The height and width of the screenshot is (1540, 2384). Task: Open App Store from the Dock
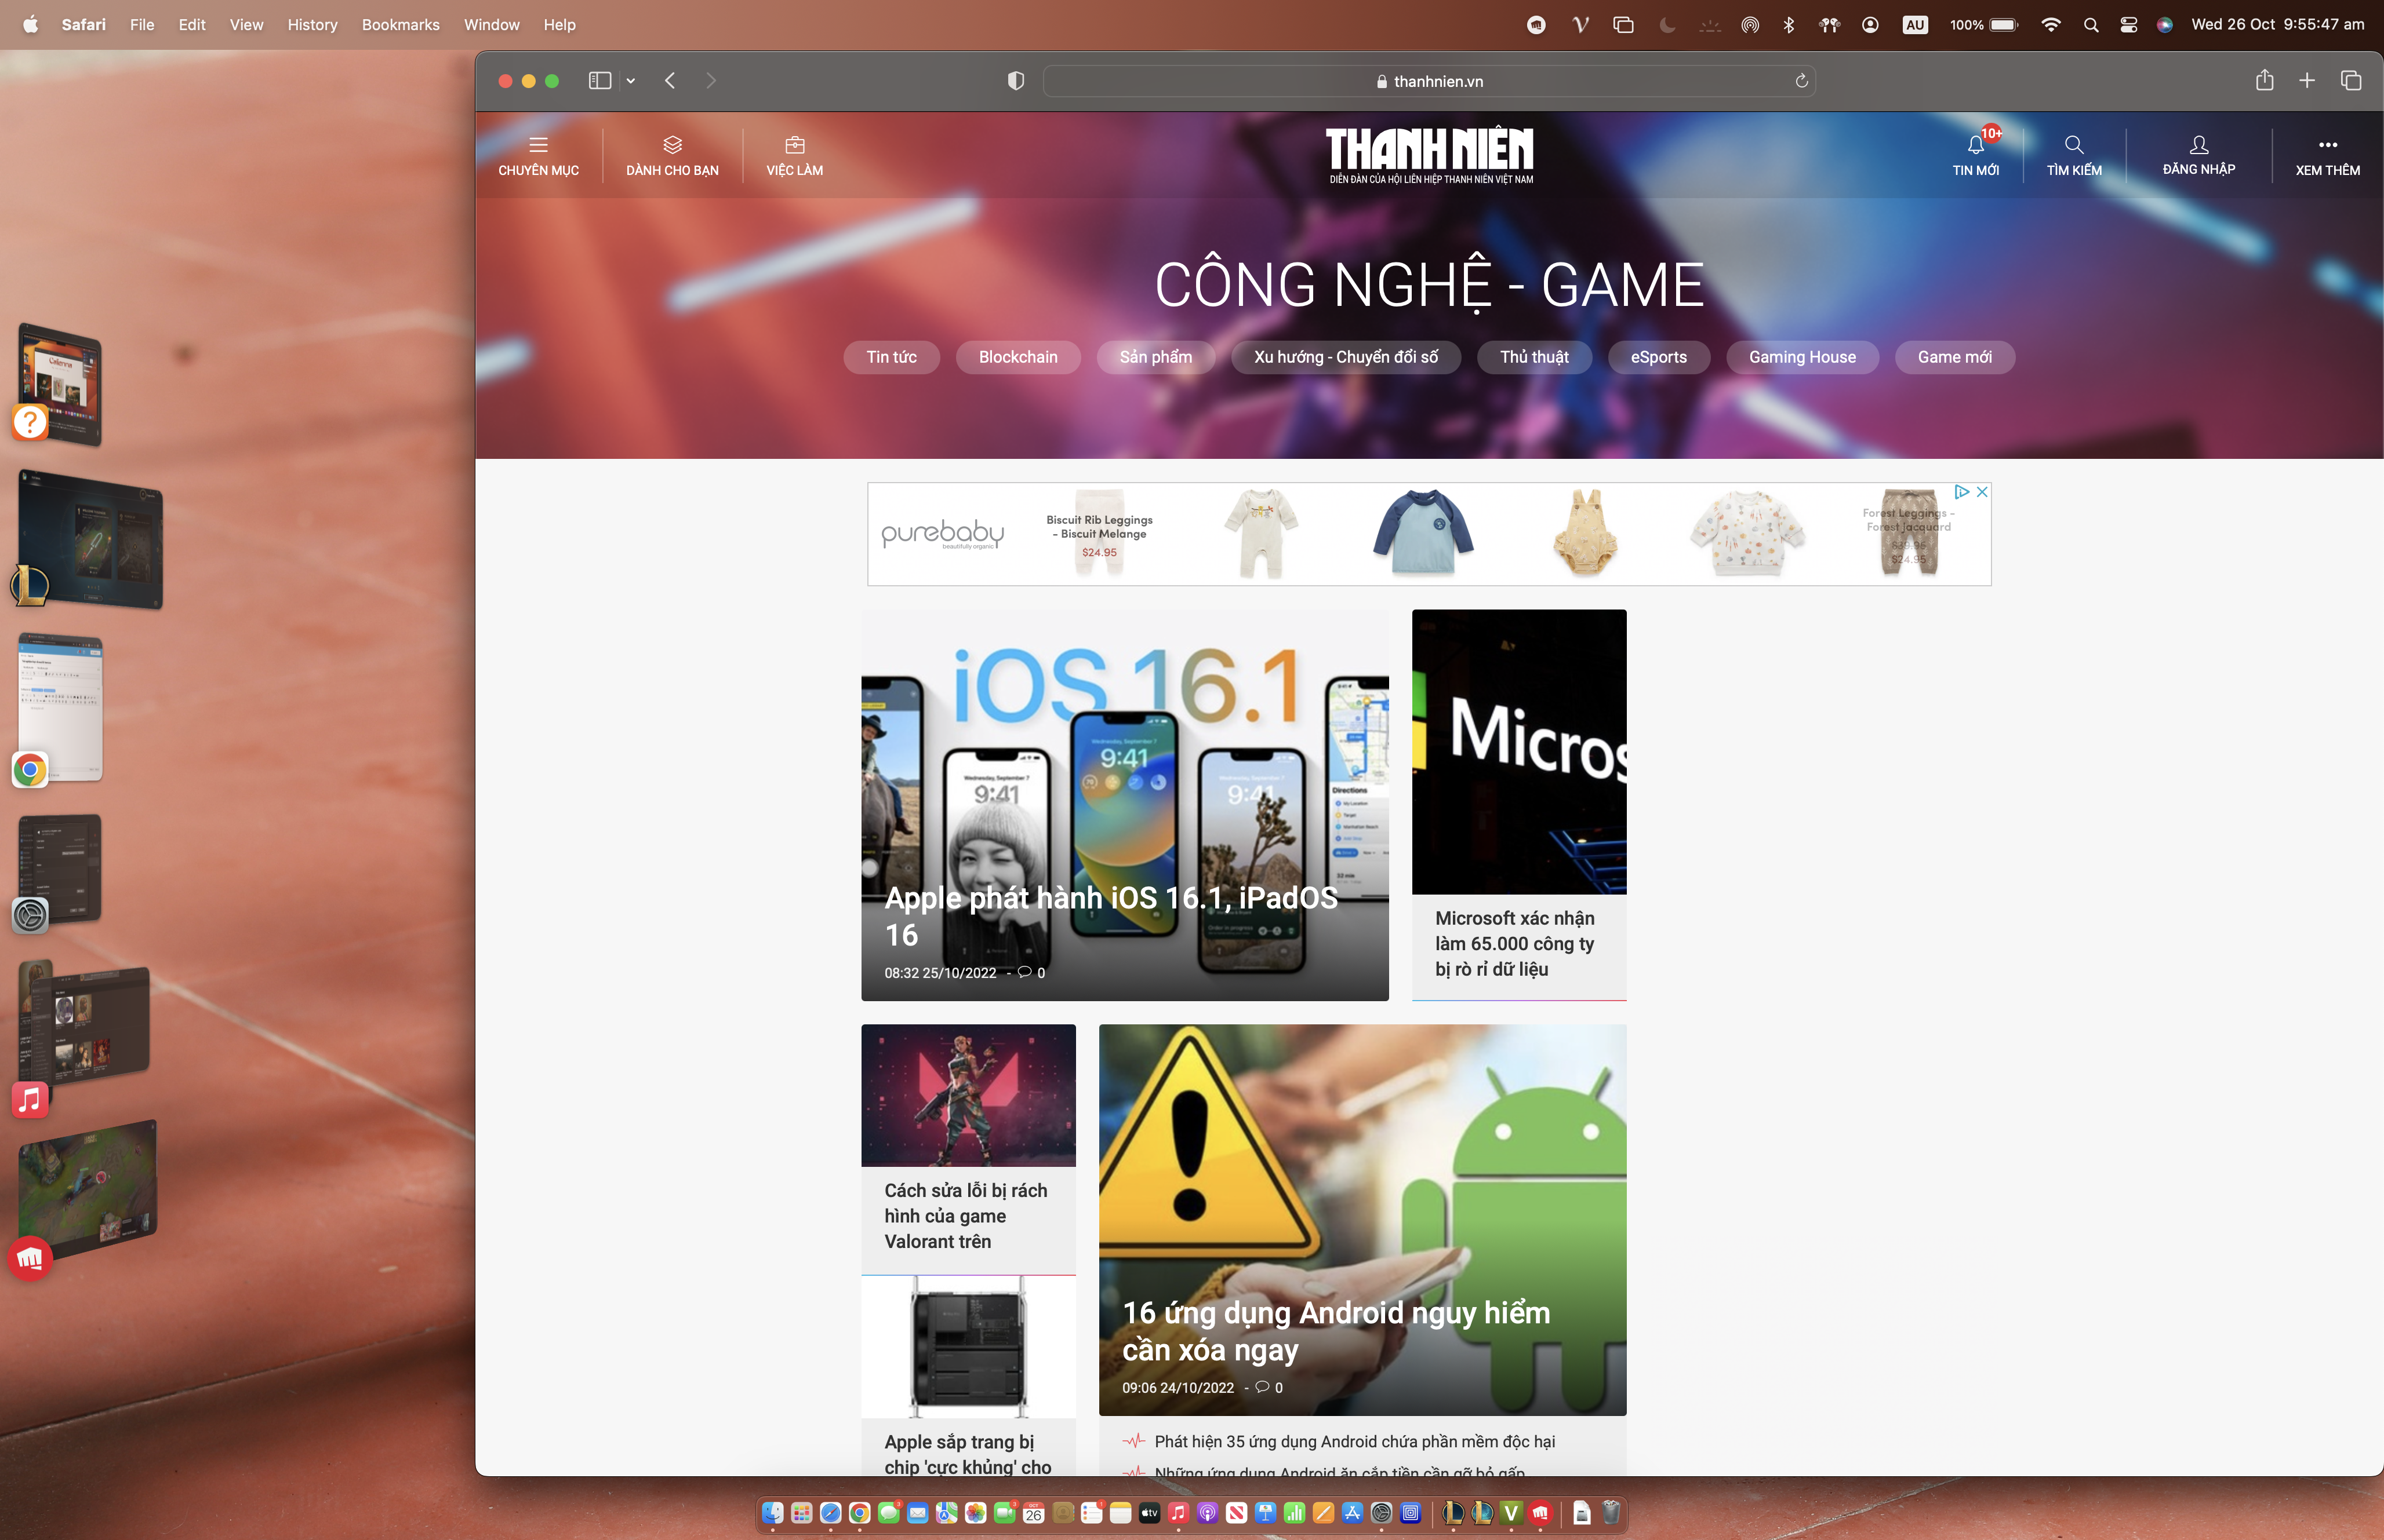click(x=1351, y=1512)
